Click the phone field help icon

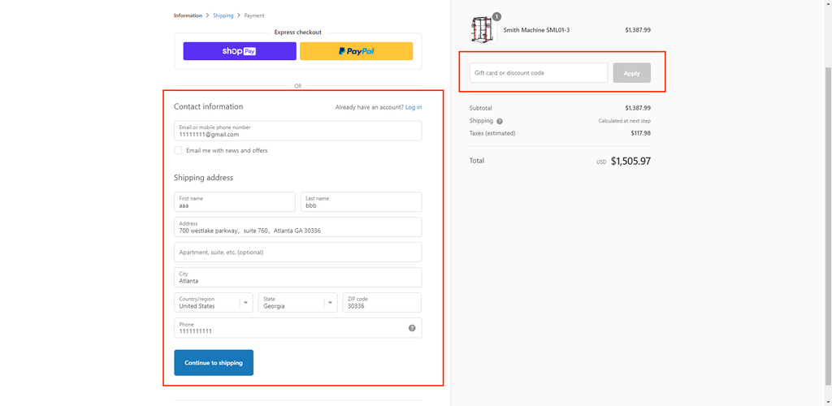pos(412,328)
